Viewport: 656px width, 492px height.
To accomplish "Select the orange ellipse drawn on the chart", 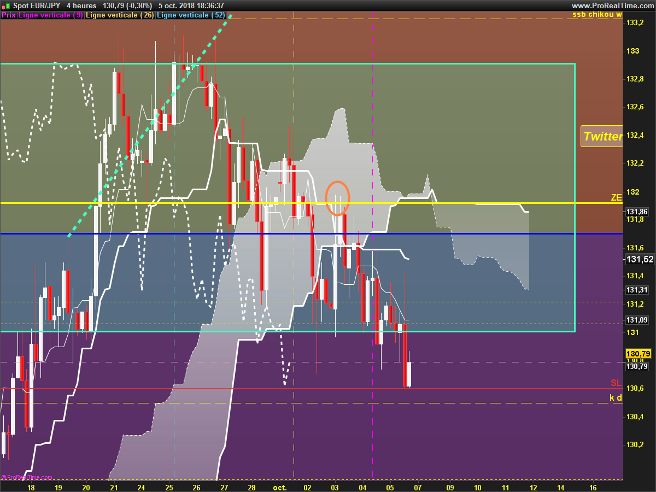I will point(337,198).
